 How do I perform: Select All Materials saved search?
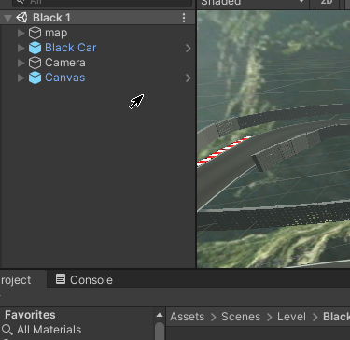tap(49, 330)
